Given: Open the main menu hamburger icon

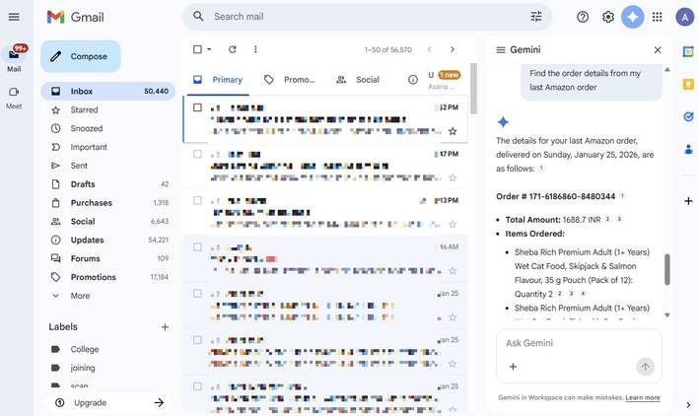Looking at the screenshot, I should tap(14, 17).
